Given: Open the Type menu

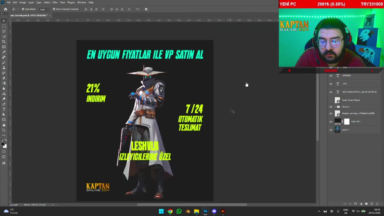Looking at the screenshot, I should (39, 2).
